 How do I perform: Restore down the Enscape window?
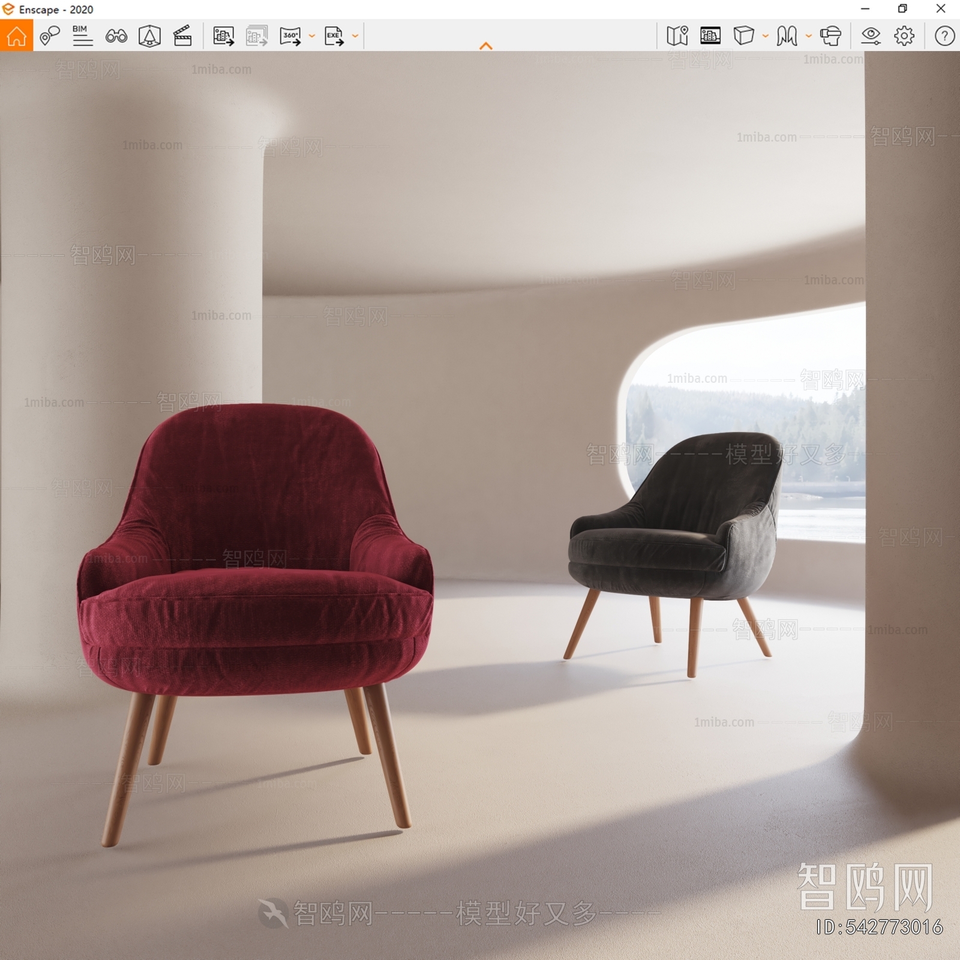tap(902, 9)
